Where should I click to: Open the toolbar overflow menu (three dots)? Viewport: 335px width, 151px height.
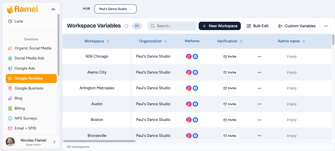pyautogui.click(x=326, y=26)
